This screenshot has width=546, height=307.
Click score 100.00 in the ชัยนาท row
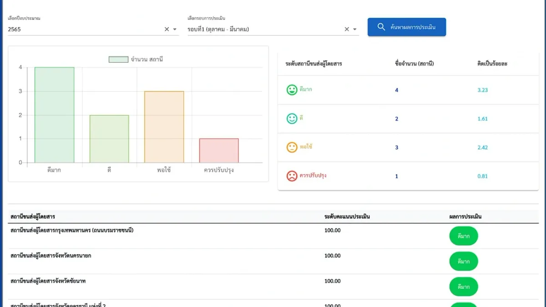(x=333, y=281)
